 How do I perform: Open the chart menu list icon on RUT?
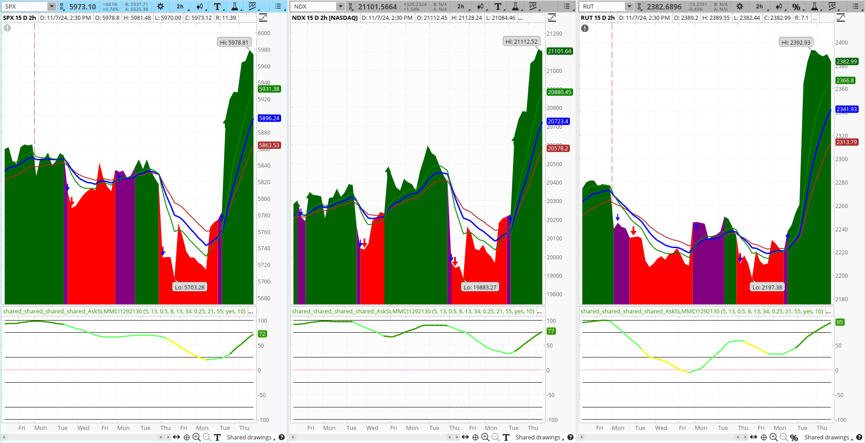856,7
